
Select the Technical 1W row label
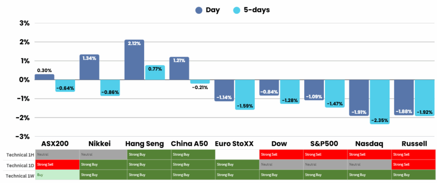[x=17, y=175]
